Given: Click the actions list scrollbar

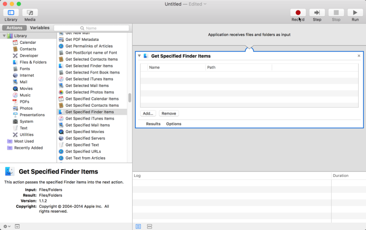Looking at the screenshot, I should coord(130,98).
